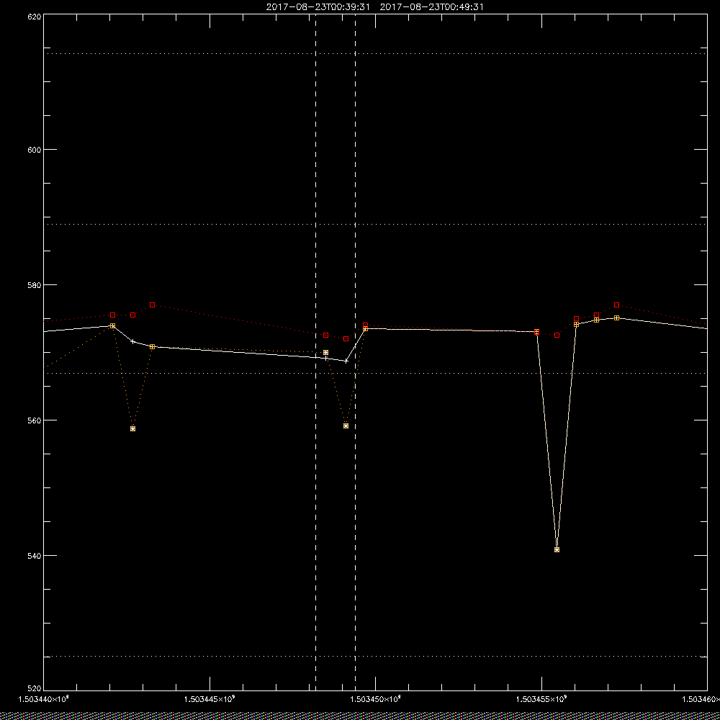Viewport: 720px width, 720px height.
Task: Click the y-axis label 540
Action: (x=36, y=556)
